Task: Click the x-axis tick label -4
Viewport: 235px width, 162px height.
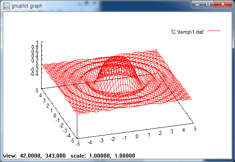Action: (x=90, y=142)
